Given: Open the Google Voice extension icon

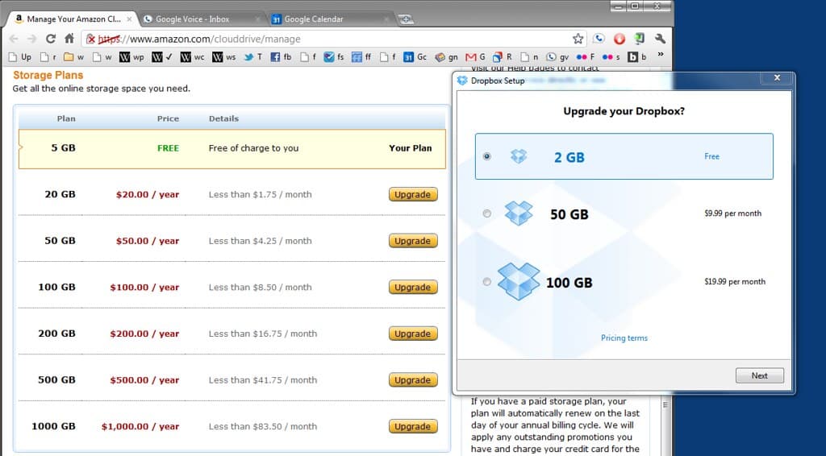Looking at the screenshot, I should tap(599, 39).
